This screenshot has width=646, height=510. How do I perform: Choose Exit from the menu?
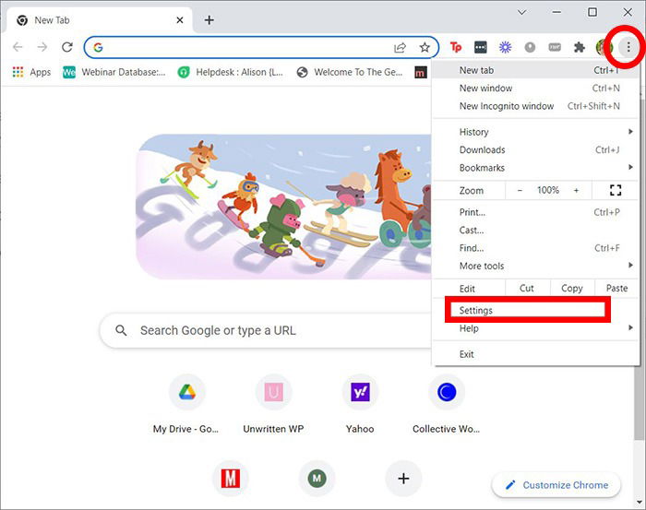point(535,354)
